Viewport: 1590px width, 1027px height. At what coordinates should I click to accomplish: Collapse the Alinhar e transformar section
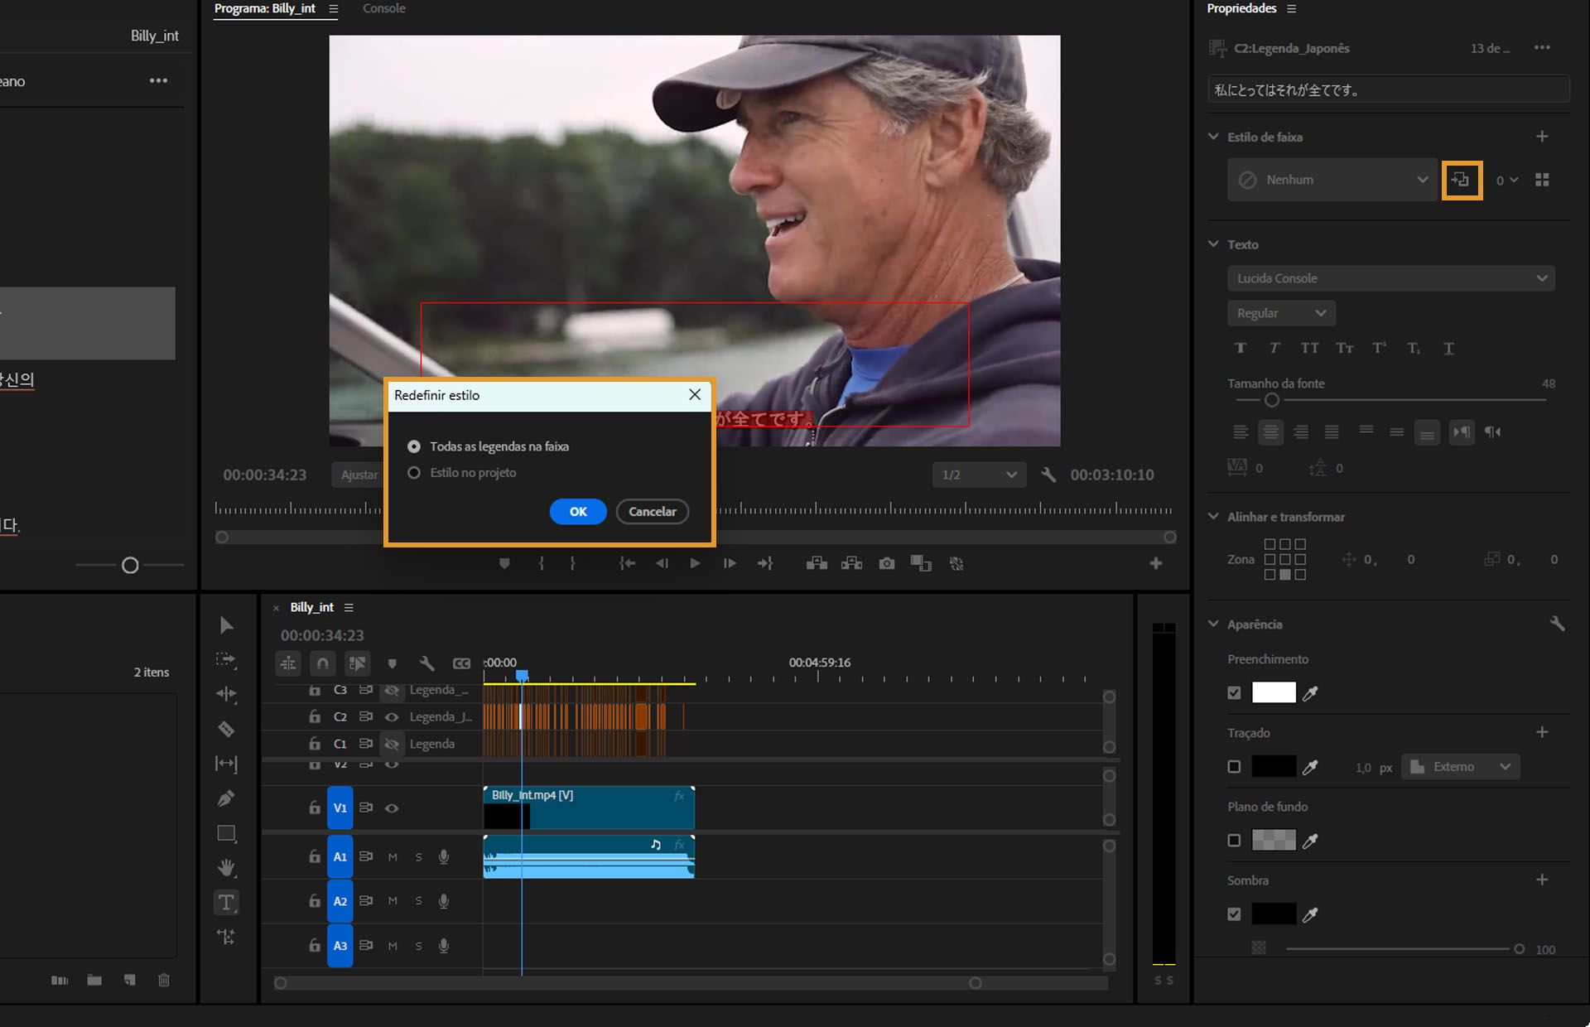point(1213,517)
